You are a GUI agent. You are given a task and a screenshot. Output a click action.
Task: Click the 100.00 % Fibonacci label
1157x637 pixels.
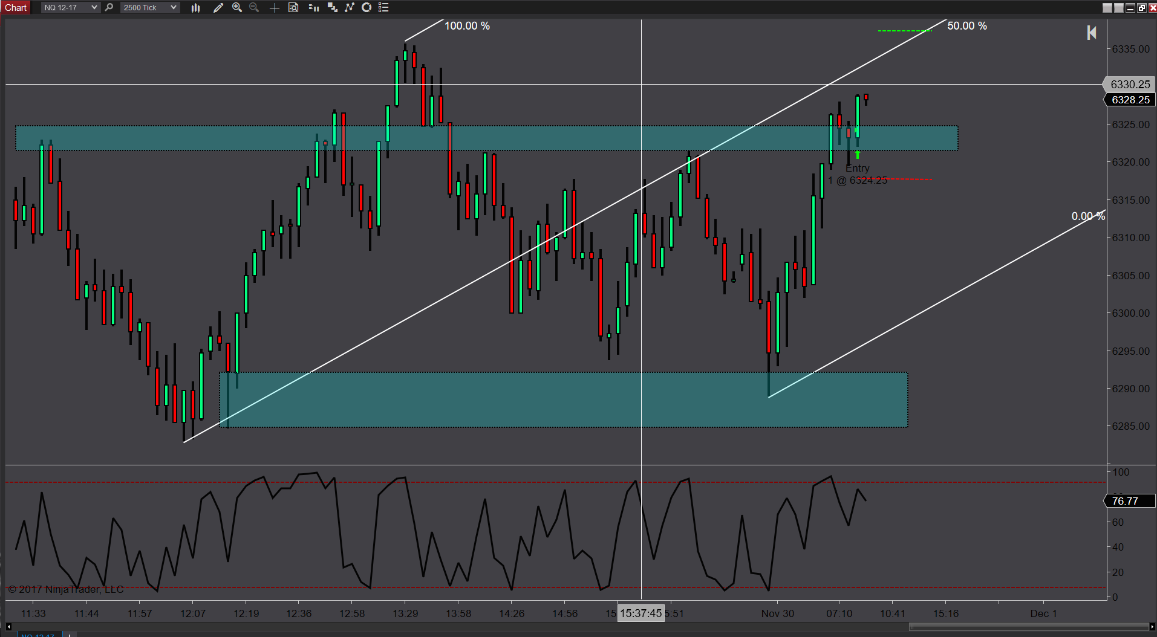point(467,26)
